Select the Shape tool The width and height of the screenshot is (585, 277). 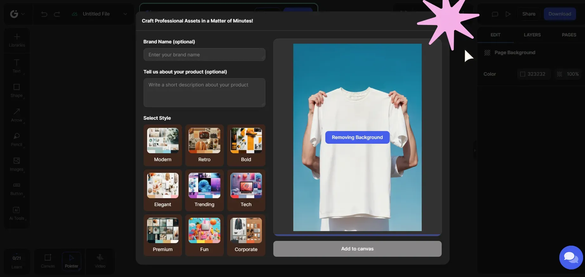pos(17,91)
